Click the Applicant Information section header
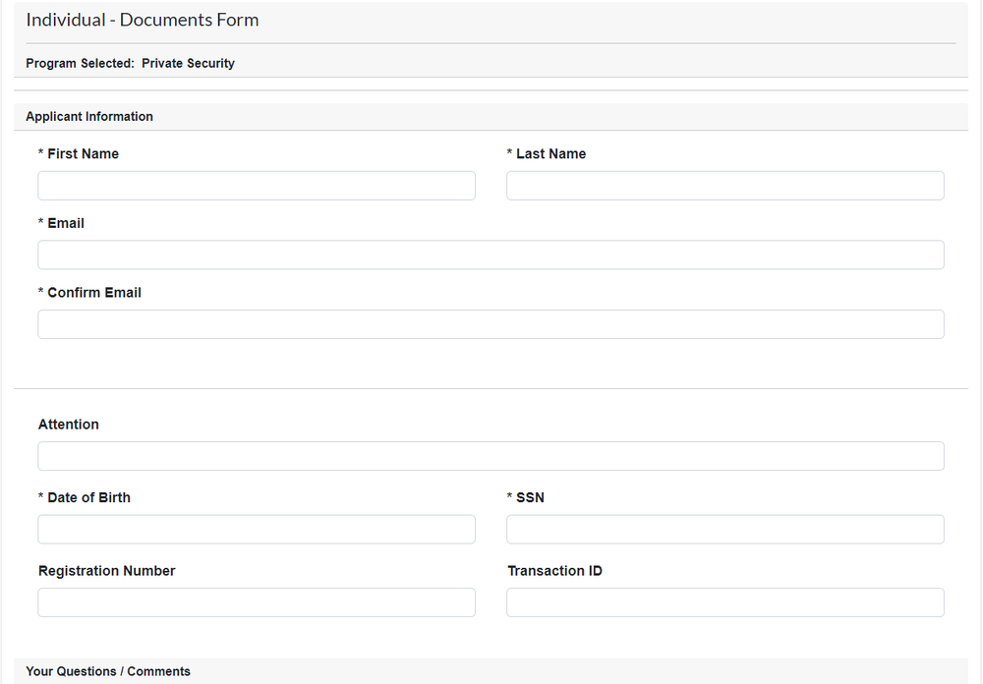Image resolution: width=983 pixels, height=684 pixels. pos(88,116)
